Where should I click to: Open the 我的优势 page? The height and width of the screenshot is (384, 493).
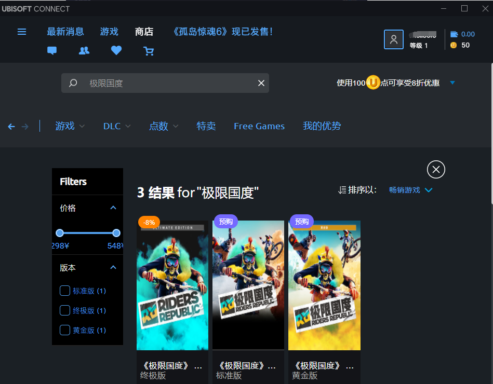322,126
